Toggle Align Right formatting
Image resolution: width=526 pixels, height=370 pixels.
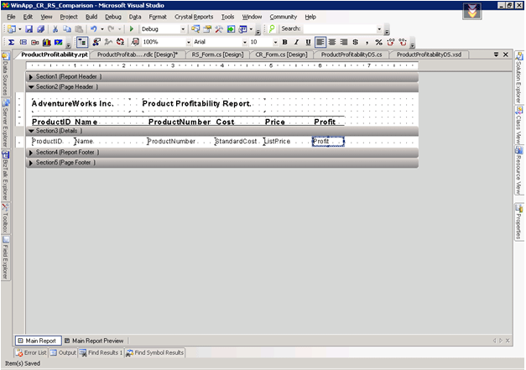click(x=344, y=42)
